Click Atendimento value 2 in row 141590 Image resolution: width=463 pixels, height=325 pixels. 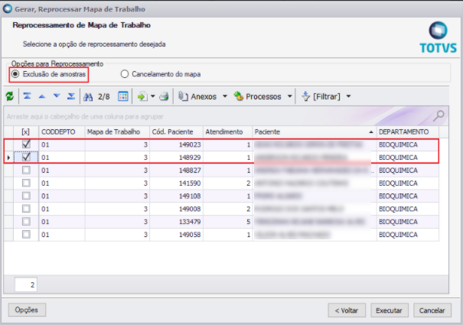pos(227,184)
